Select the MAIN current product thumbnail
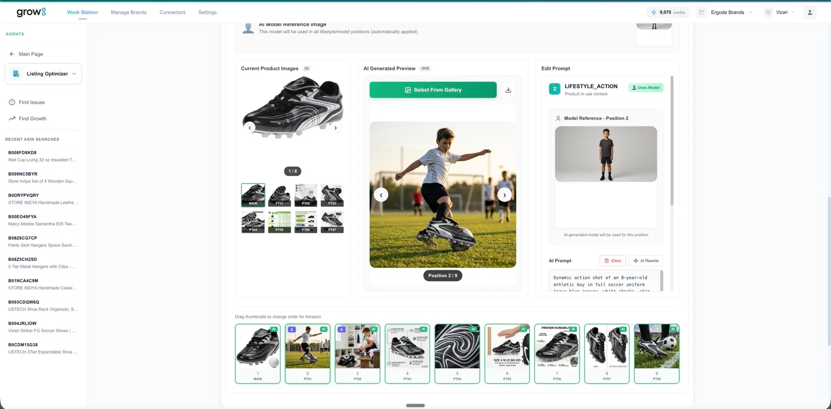Screen dimensions: 831x409 tap(253, 195)
